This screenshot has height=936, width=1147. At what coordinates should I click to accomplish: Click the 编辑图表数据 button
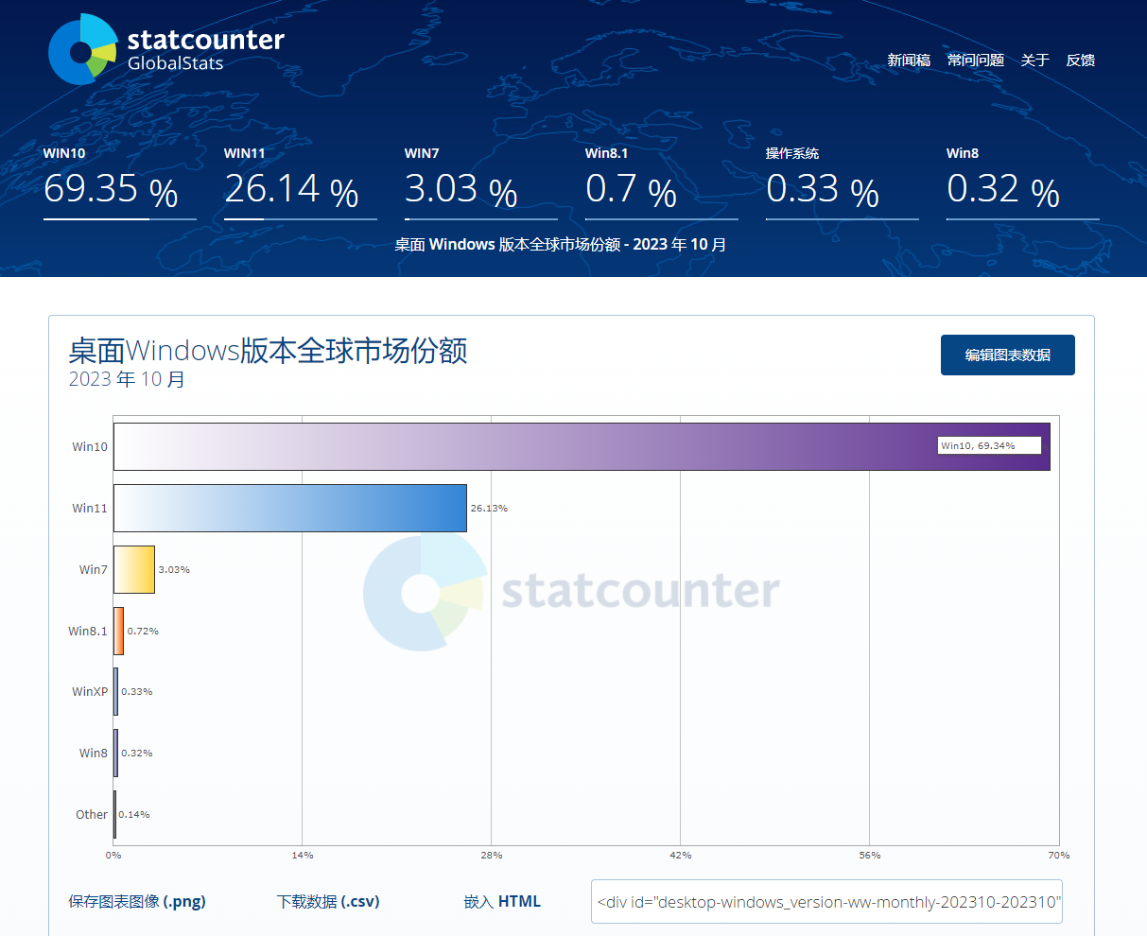(x=1007, y=355)
